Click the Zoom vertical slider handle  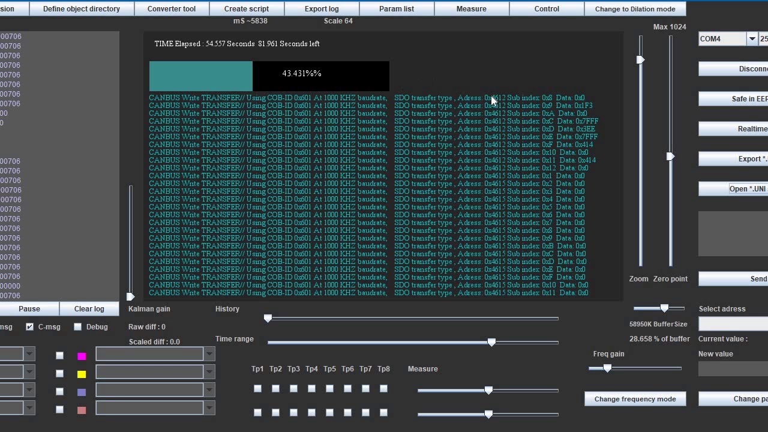click(x=641, y=59)
